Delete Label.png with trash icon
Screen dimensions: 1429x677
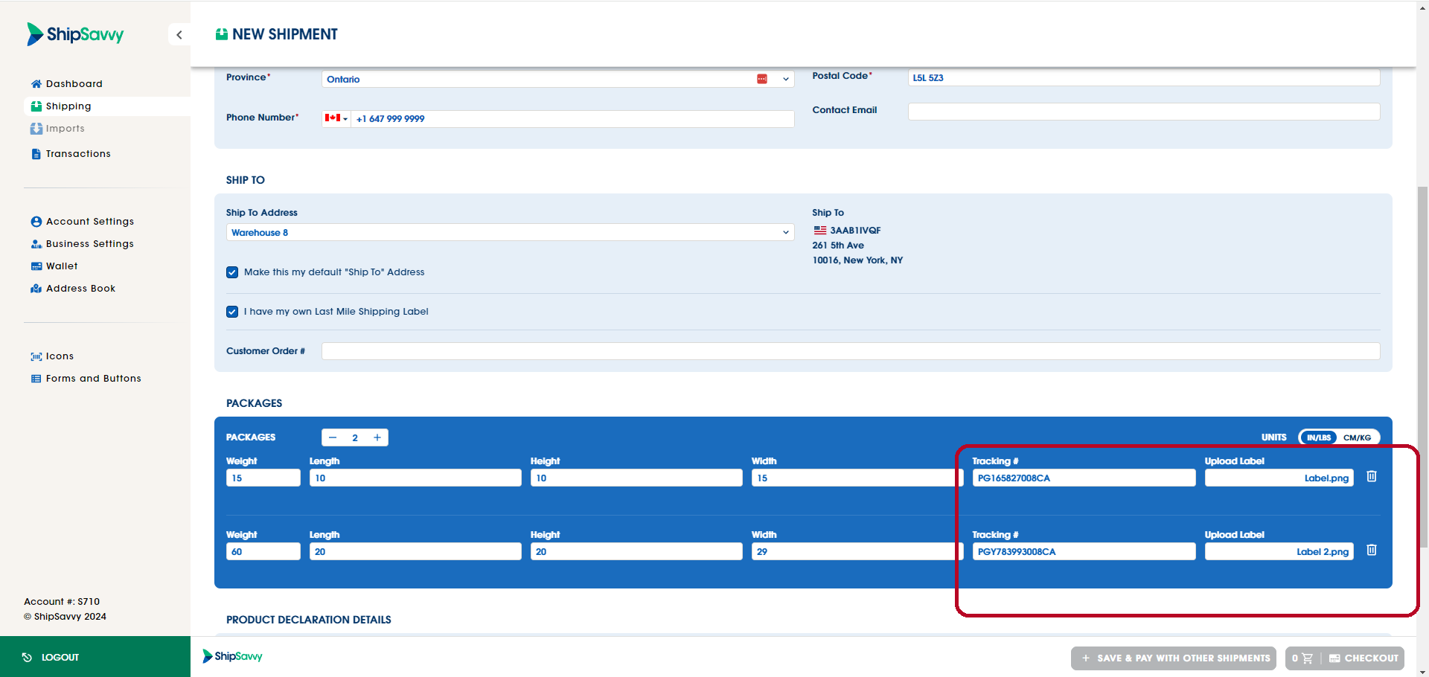pyautogui.click(x=1372, y=476)
